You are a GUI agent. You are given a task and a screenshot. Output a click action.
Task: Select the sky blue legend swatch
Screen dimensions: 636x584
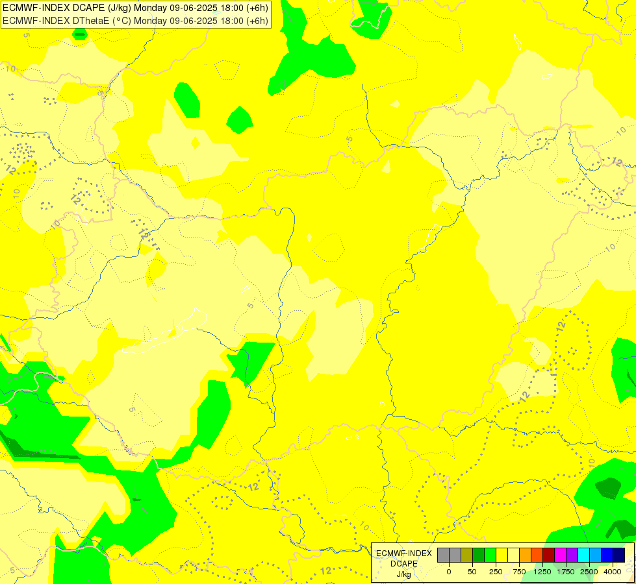point(596,555)
